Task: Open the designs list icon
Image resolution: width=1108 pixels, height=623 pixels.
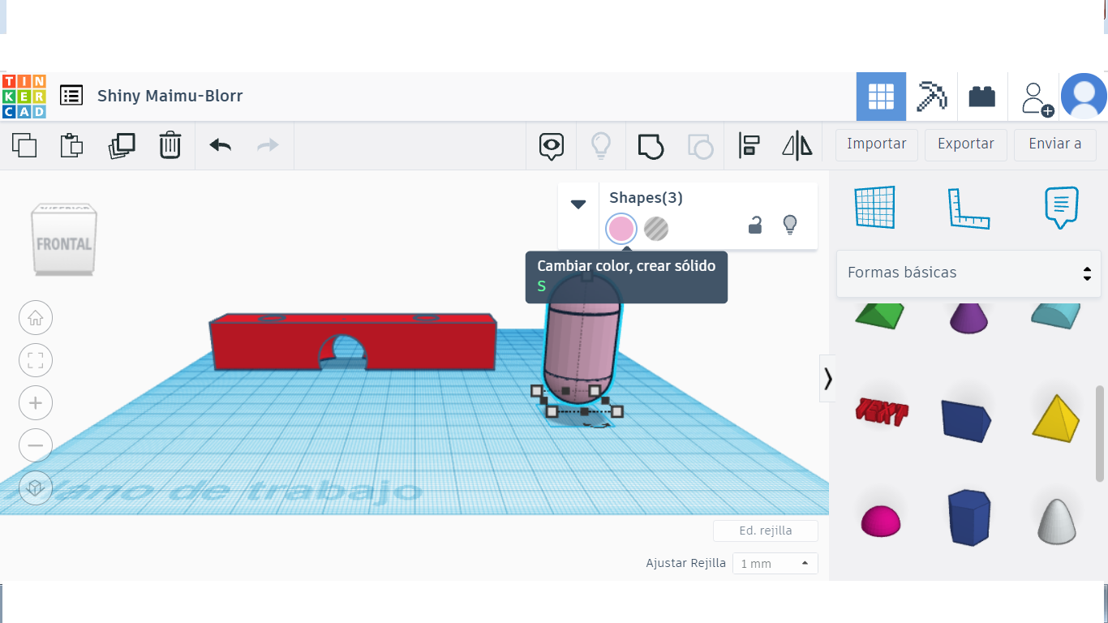Action: coord(71,96)
